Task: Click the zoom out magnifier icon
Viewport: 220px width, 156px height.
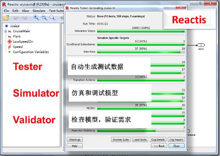Action: tap(44, 18)
